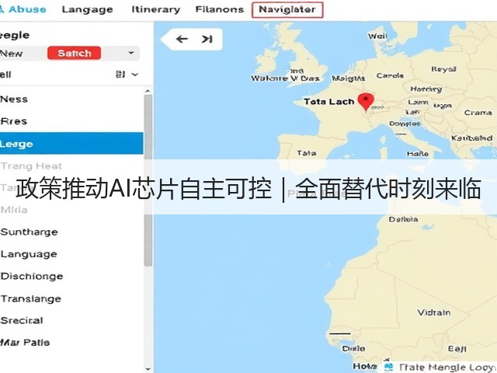The image size is (497, 373).
Task: Open the Itinerary menu item
Action: click(155, 9)
